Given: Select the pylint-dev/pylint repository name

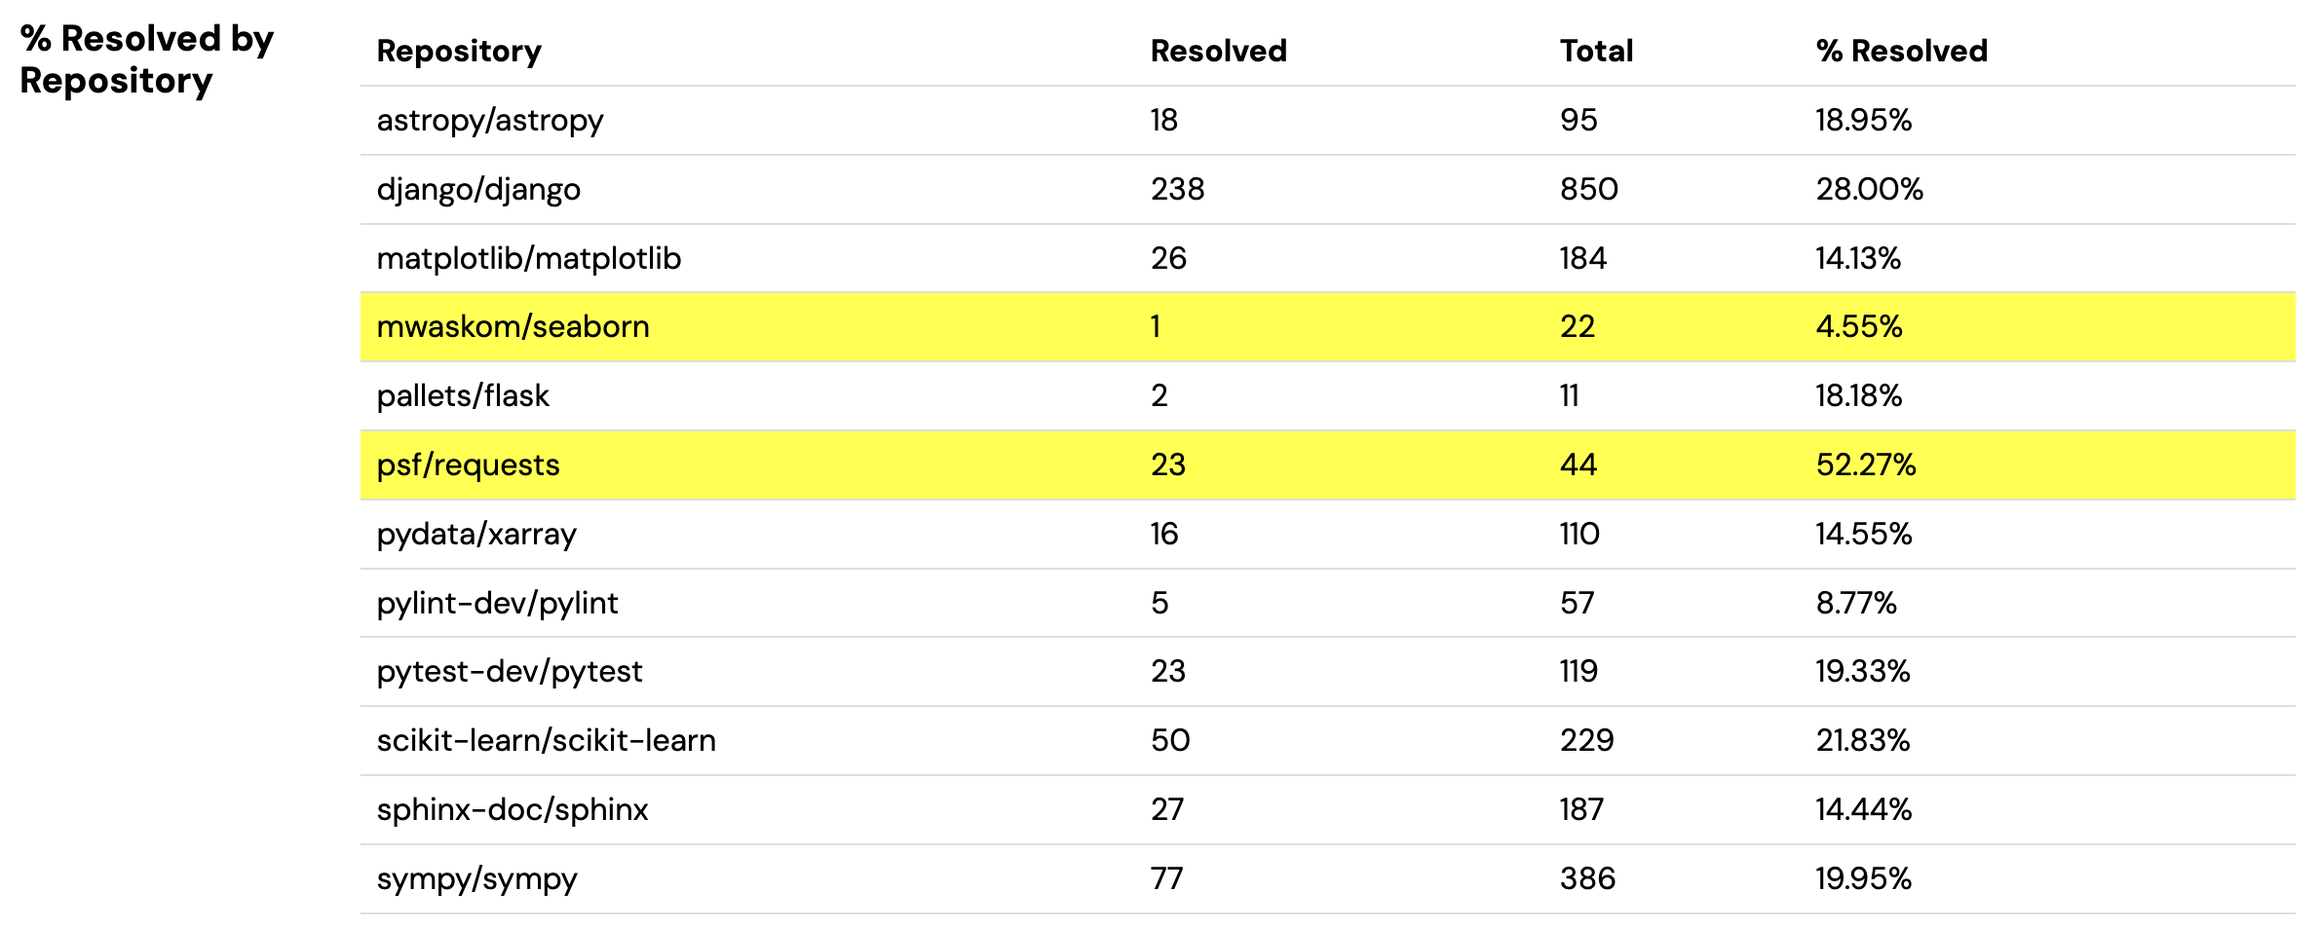Looking at the screenshot, I should pos(497,603).
